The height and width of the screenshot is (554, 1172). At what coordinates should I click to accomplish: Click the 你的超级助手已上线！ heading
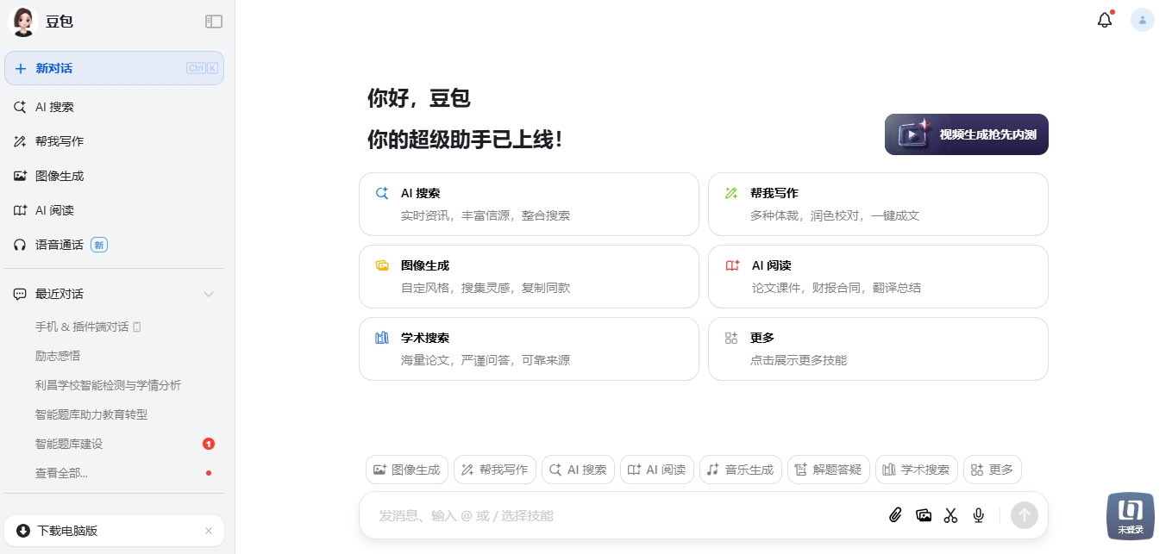[x=466, y=140]
